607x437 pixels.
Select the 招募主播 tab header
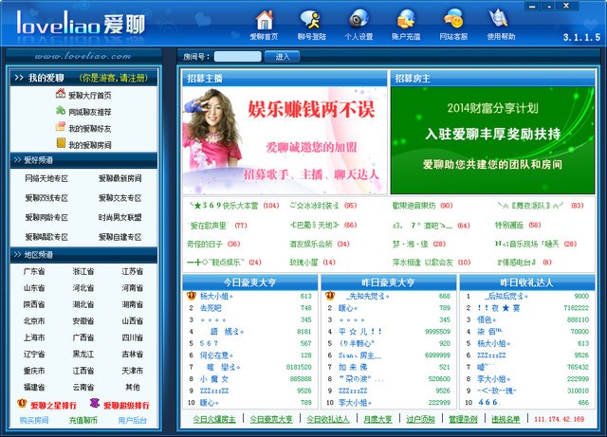285,79
